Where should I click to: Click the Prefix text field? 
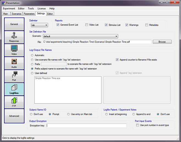point(54,64)
